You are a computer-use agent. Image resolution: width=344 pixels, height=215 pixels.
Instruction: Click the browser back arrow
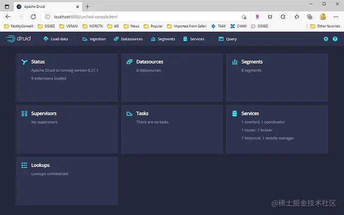[8, 16]
